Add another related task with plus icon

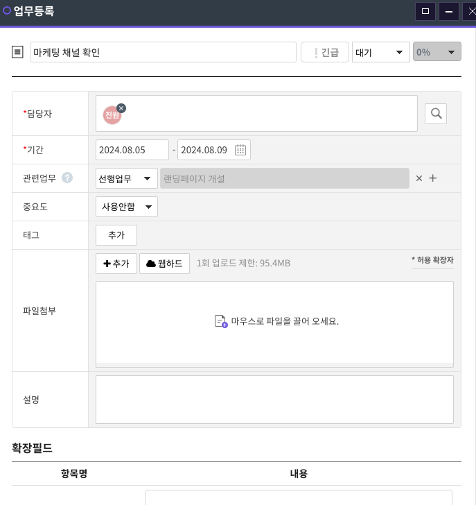pyautogui.click(x=433, y=178)
